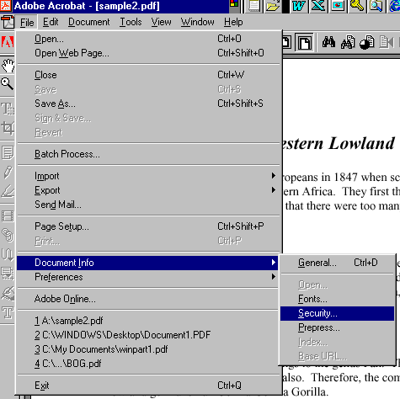Select the TouchUp Text tool

[x=8, y=312]
